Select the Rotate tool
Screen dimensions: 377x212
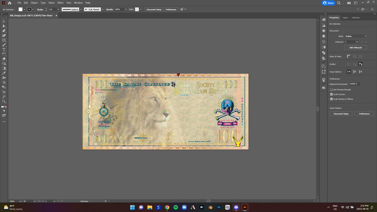pyautogui.click(x=4, y=54)
